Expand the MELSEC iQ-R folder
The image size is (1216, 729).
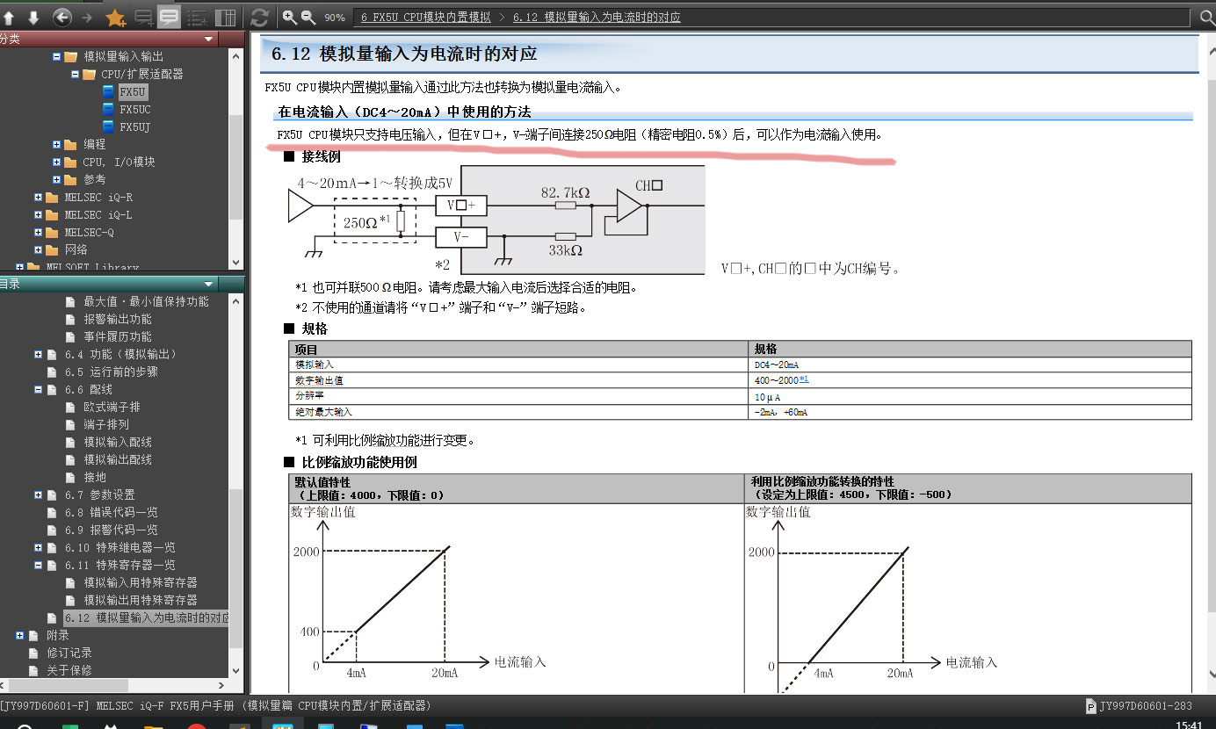point(39,198)
